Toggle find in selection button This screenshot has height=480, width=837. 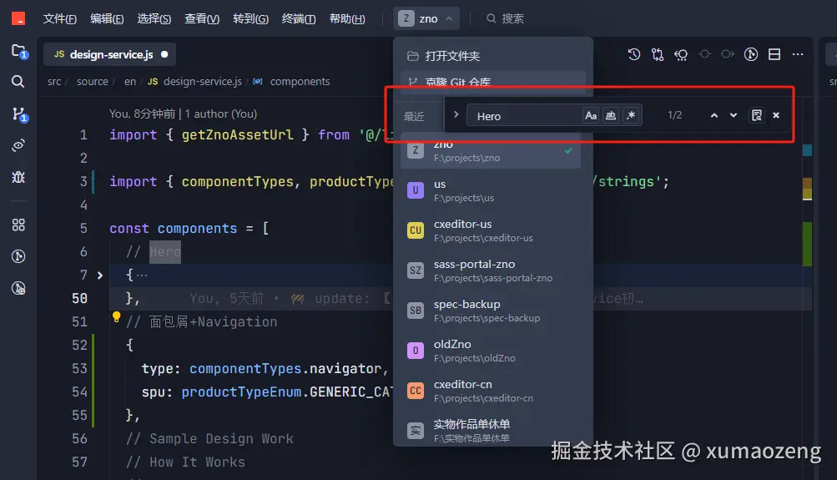pos(756,115)
